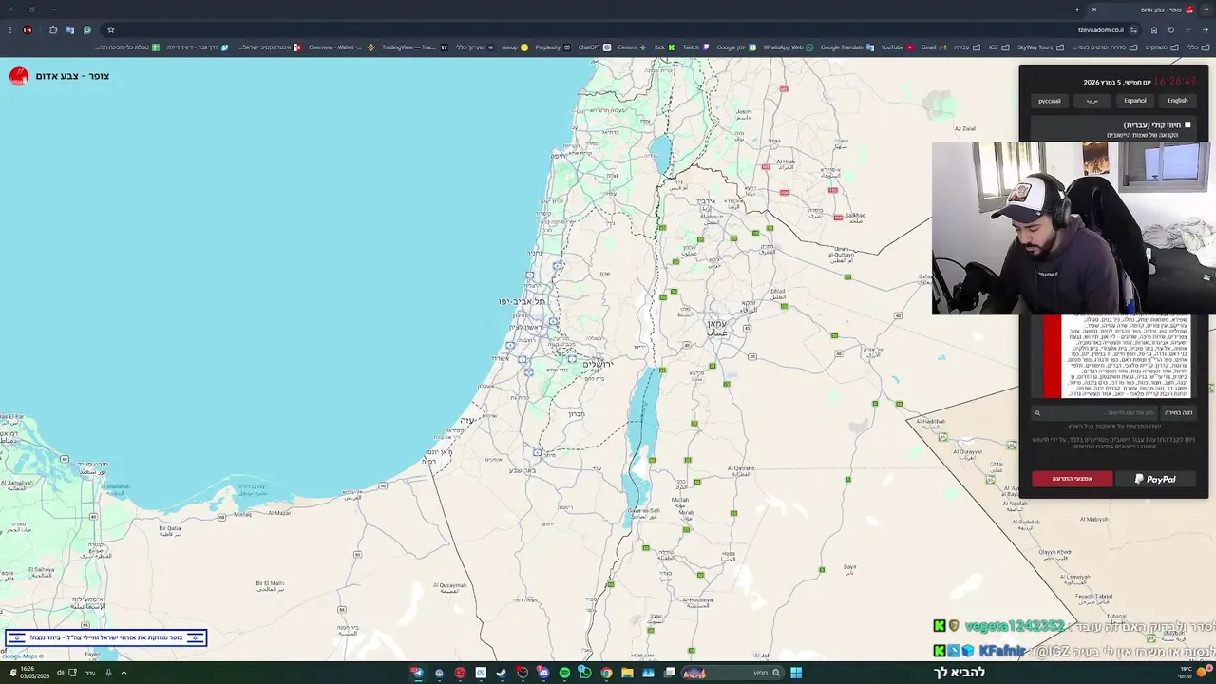Image resolution: width=1216 pixels, height=684 pixels.
Task: Open the Perplexity bookmark
Action: point(553,47)
